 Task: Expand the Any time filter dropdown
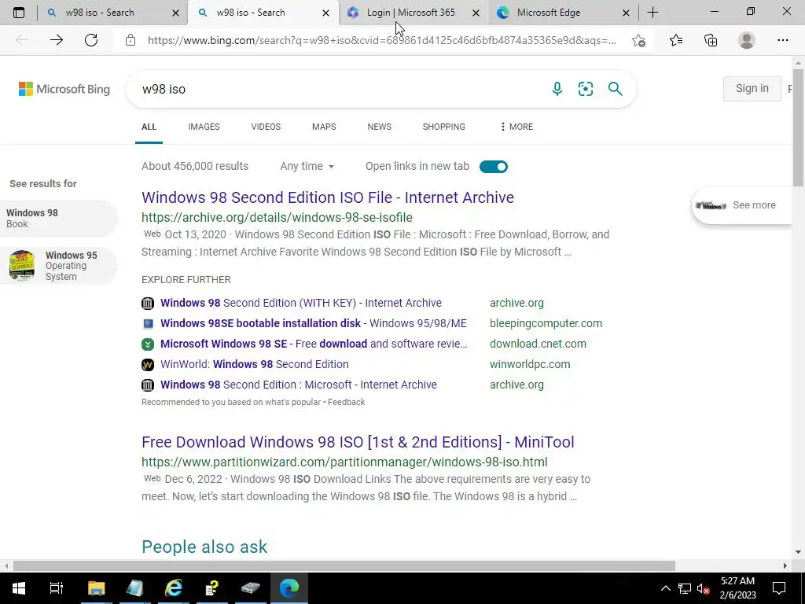307,167
